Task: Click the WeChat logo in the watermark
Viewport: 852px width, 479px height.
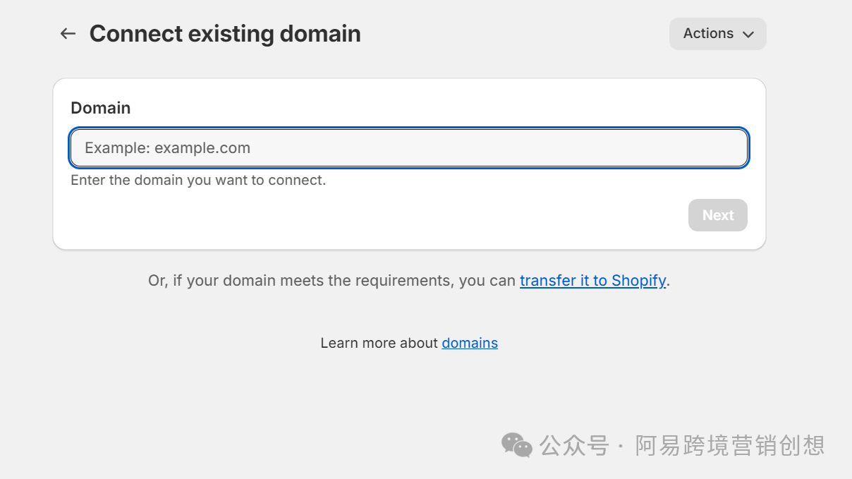Action: [516, 445]
